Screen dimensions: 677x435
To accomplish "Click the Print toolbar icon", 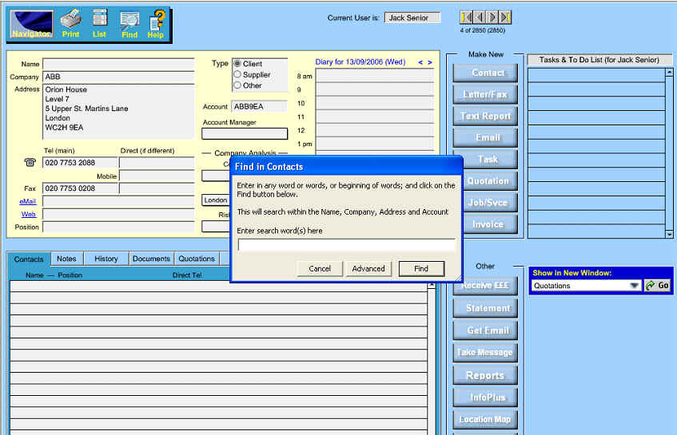I will [x=71, y=24].
